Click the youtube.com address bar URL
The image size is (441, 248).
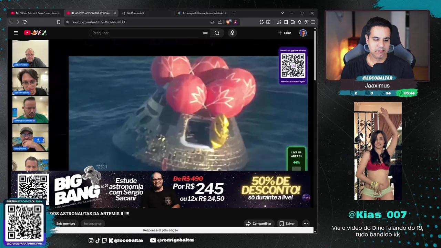99,22
